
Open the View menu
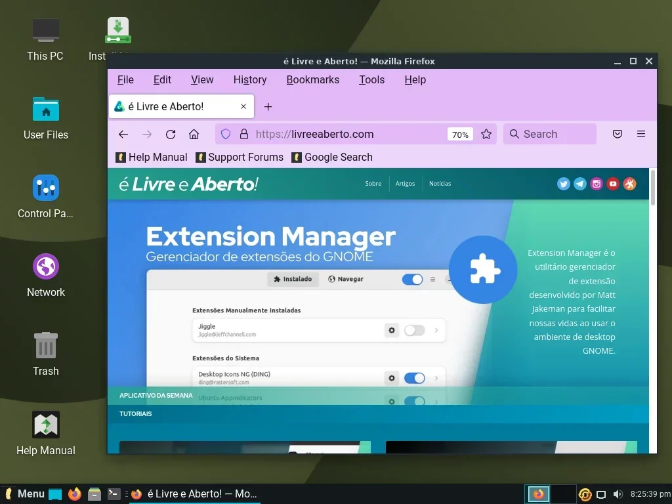(x=202, y=79)
